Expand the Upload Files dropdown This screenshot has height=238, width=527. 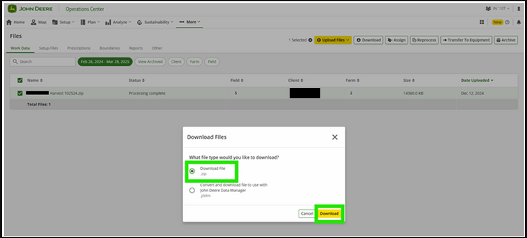(333, 40)
